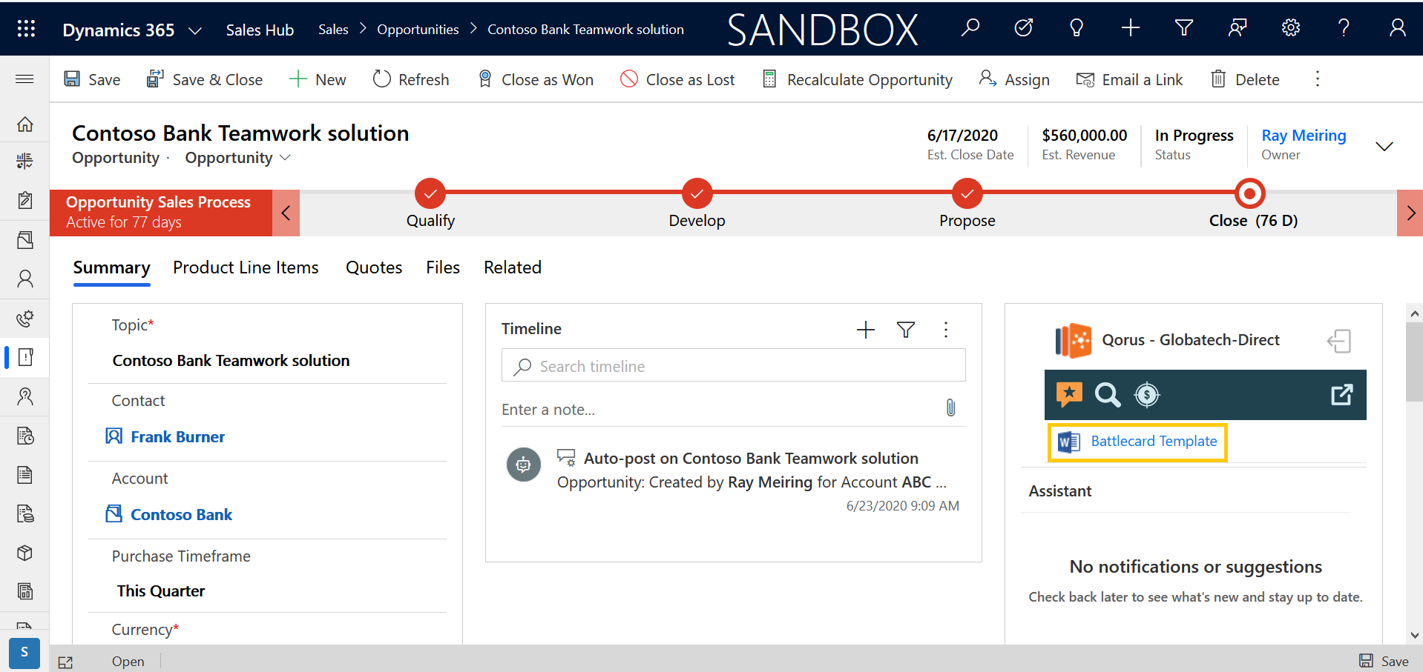Switch to the Quotes tab
1423x672 pixels.
point(374,267)
